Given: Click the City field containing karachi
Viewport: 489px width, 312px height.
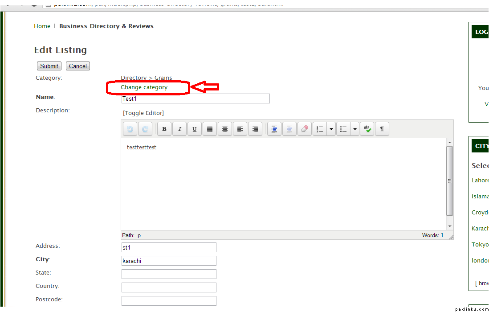Looking at the screenshot, I should point(169,261).
